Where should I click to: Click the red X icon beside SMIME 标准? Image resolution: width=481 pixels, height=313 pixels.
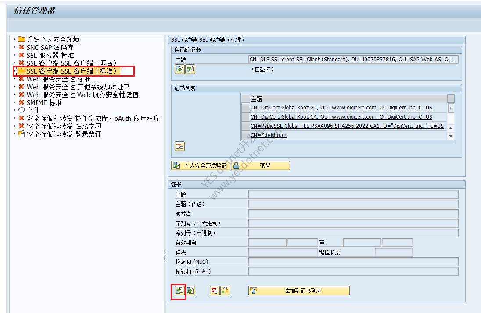point(21,102)
